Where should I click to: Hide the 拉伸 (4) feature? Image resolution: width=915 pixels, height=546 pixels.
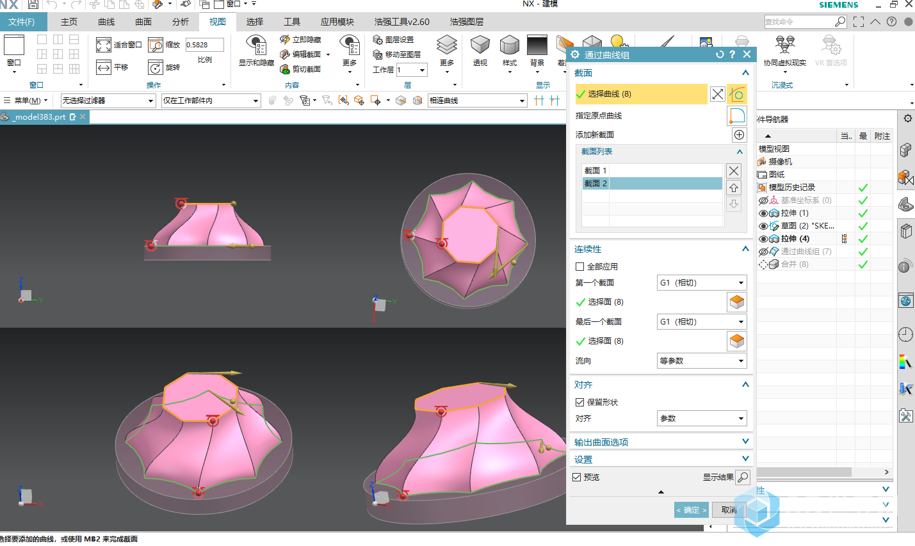pos(763,239)
